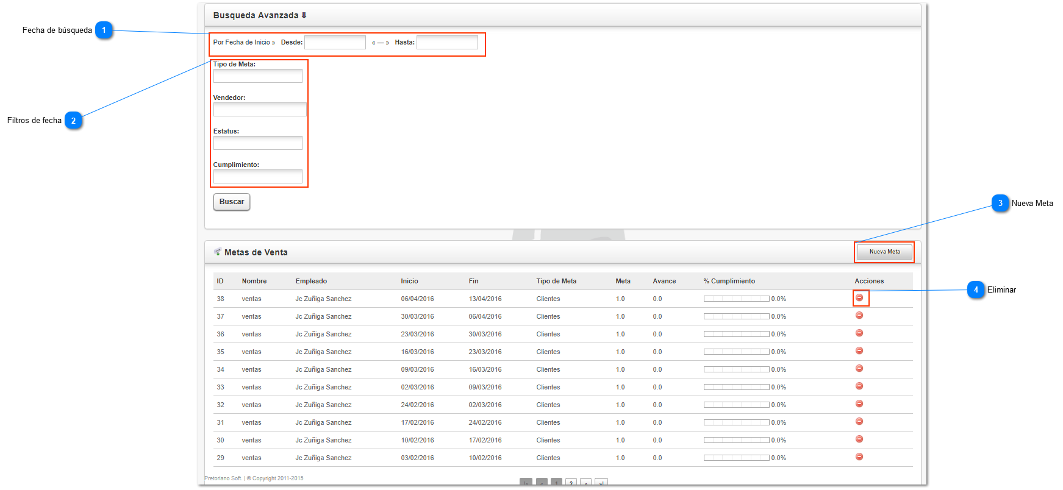
Task: Sort by the Fin column header
Action: point(473,281)
